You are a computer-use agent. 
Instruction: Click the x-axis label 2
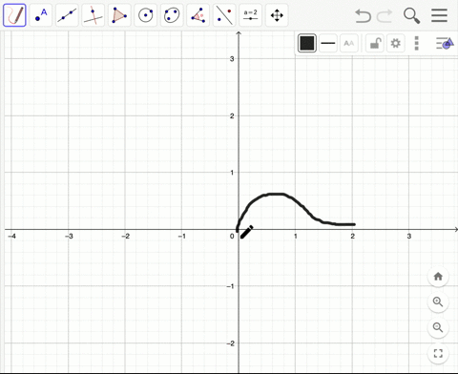tap(352, 237)
